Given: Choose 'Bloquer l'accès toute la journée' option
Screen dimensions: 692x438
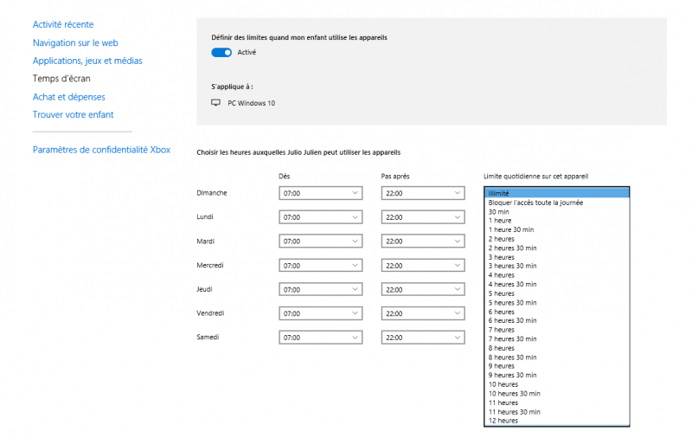Looking at the screenshot, I should click(535, 203).
